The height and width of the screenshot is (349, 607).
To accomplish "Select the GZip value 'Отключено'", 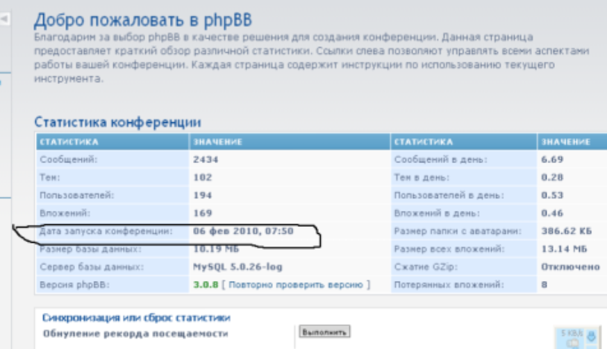I will [570, 266].
